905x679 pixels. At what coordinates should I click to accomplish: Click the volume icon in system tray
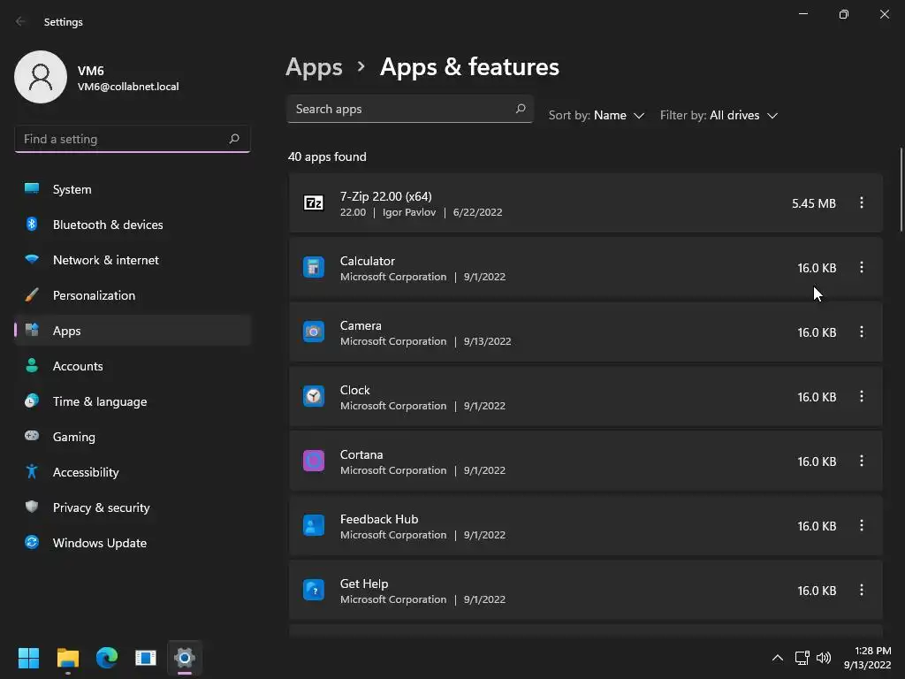[824, 658]
